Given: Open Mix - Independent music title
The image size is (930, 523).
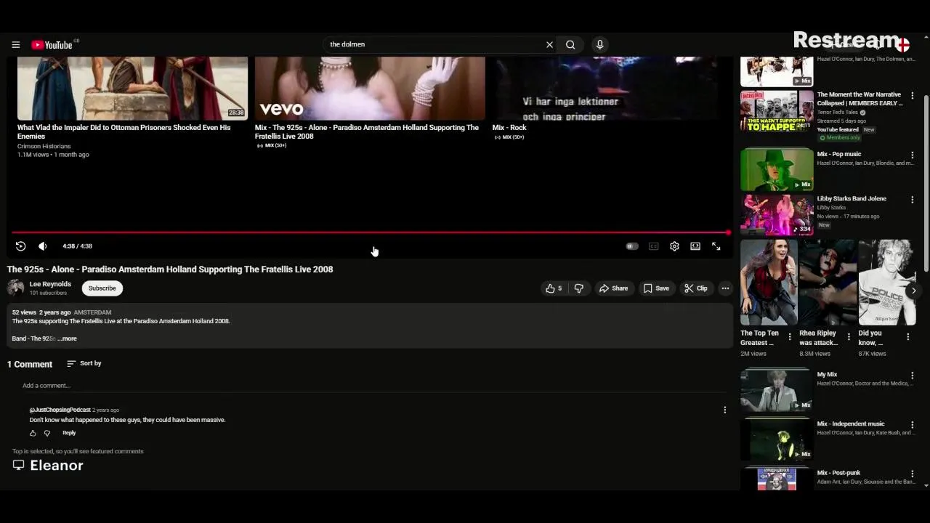Looking at the screenshot, I should pyautogui.click(x=851, y=423).
